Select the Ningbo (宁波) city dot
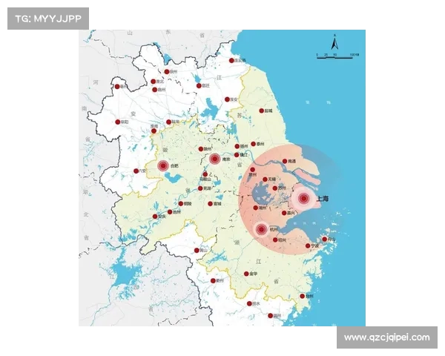Image resolution: width=445 pixels, height=356 pixels. (x=308, y=245)
